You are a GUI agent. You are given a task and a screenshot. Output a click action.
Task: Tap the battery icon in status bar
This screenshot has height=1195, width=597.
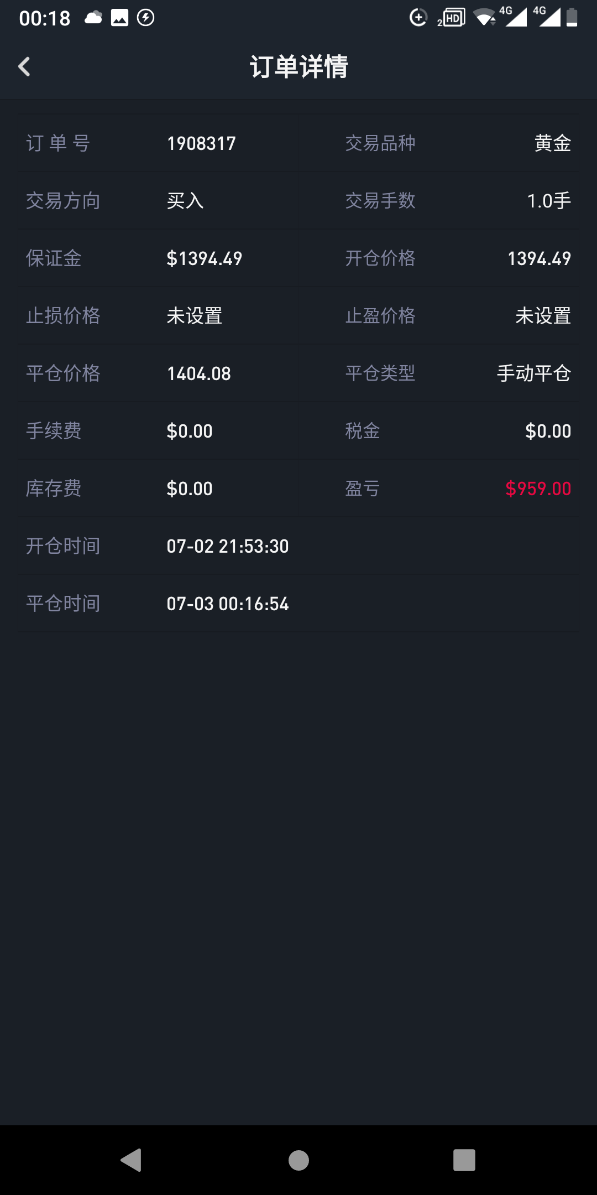pyautogui.click(x=572, y=18)
